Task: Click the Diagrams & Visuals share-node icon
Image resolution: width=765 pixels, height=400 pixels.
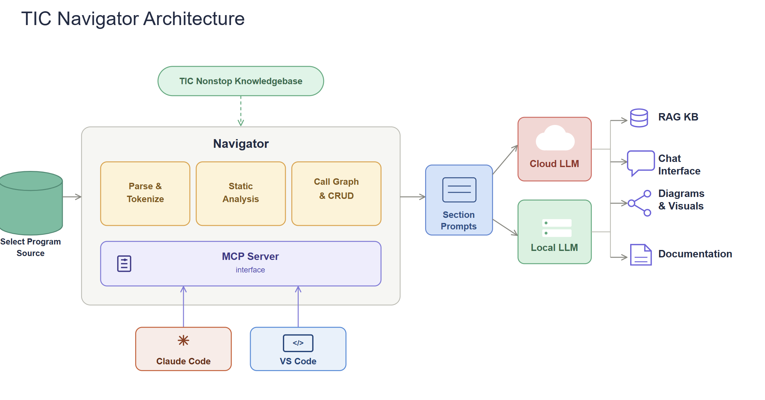Action: point(639,203)
